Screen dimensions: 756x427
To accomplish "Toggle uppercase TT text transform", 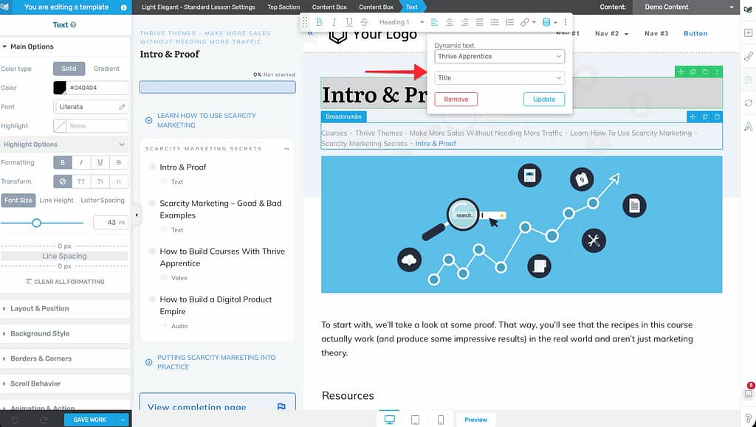I will [81, 181].
